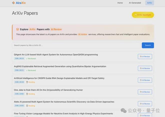Select the ArXiv navigation tab
This screenshot has width=165, height=117.
click(x=149, y=3)
